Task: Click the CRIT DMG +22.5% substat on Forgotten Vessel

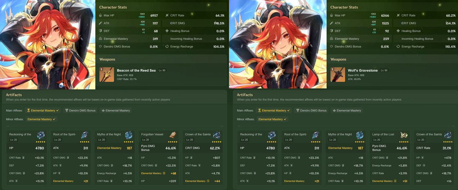Action: (158, 166)
